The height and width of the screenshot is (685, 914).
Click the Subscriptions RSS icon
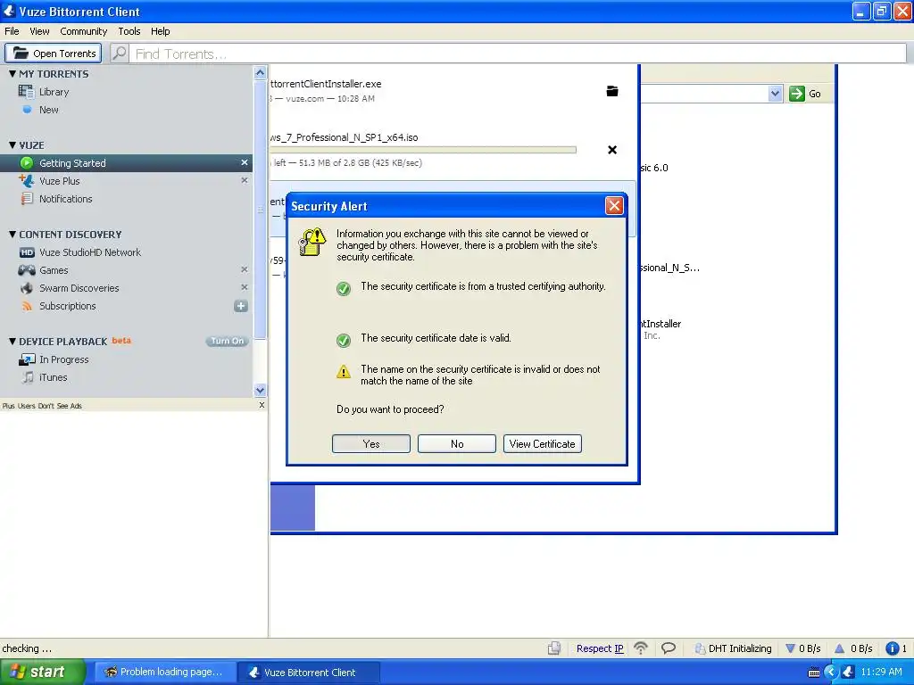[x=27, y=306]
